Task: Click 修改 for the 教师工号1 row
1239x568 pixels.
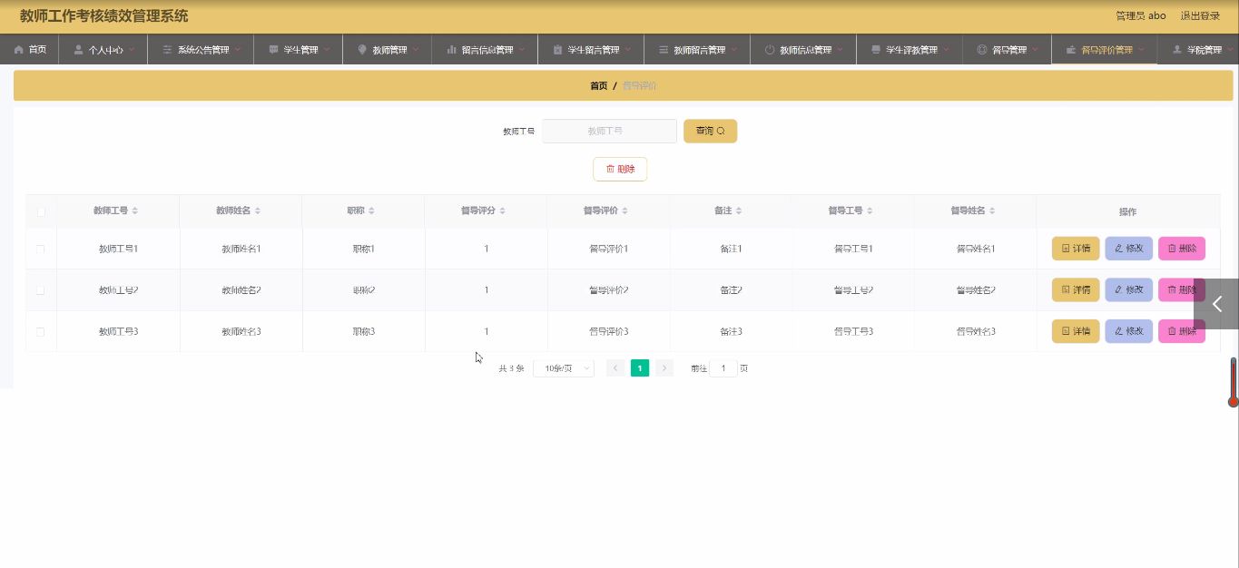Action: click(1128, 249)
